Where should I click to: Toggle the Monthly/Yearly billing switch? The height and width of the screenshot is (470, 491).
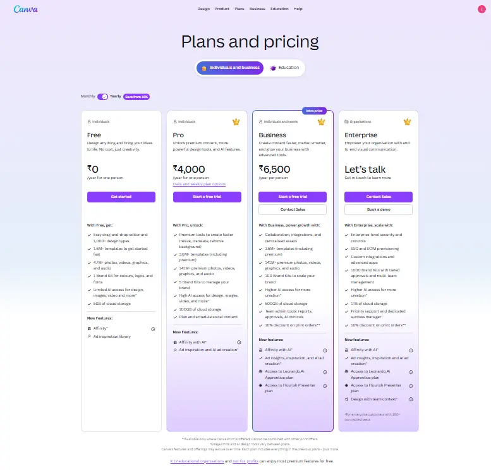click(x=102, y=96)
